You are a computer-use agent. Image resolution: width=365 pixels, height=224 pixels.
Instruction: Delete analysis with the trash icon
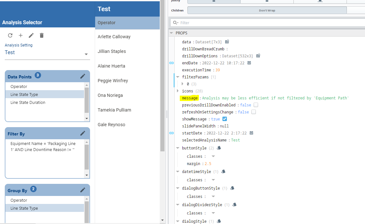click(42, 35)
